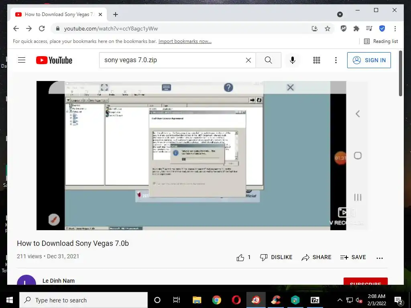Click the DISLIKE button
This screenshot has height=308, width=411.
276,257
